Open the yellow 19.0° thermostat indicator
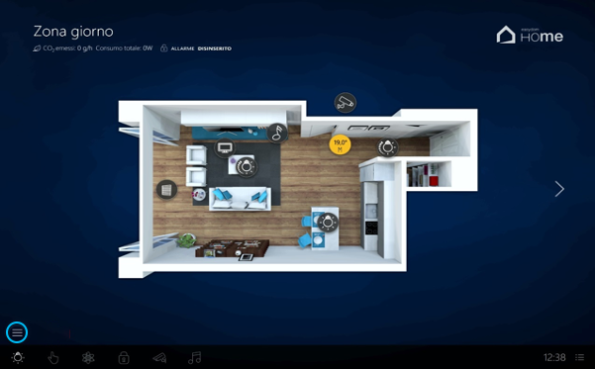The image size is (595, 369). click(340, 144)
